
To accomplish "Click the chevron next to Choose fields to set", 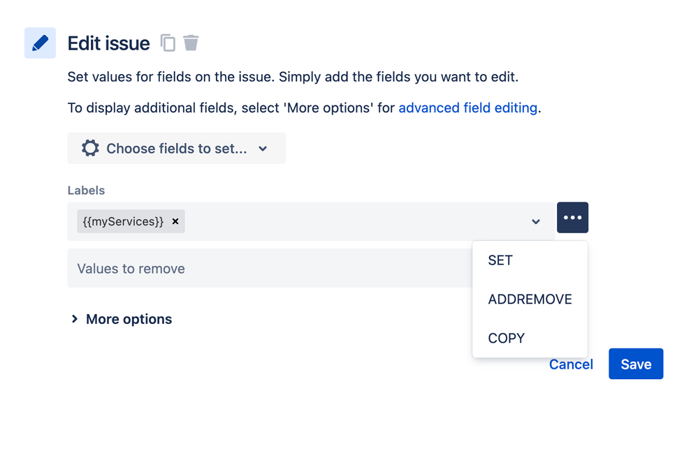I will tap(263, 149).
